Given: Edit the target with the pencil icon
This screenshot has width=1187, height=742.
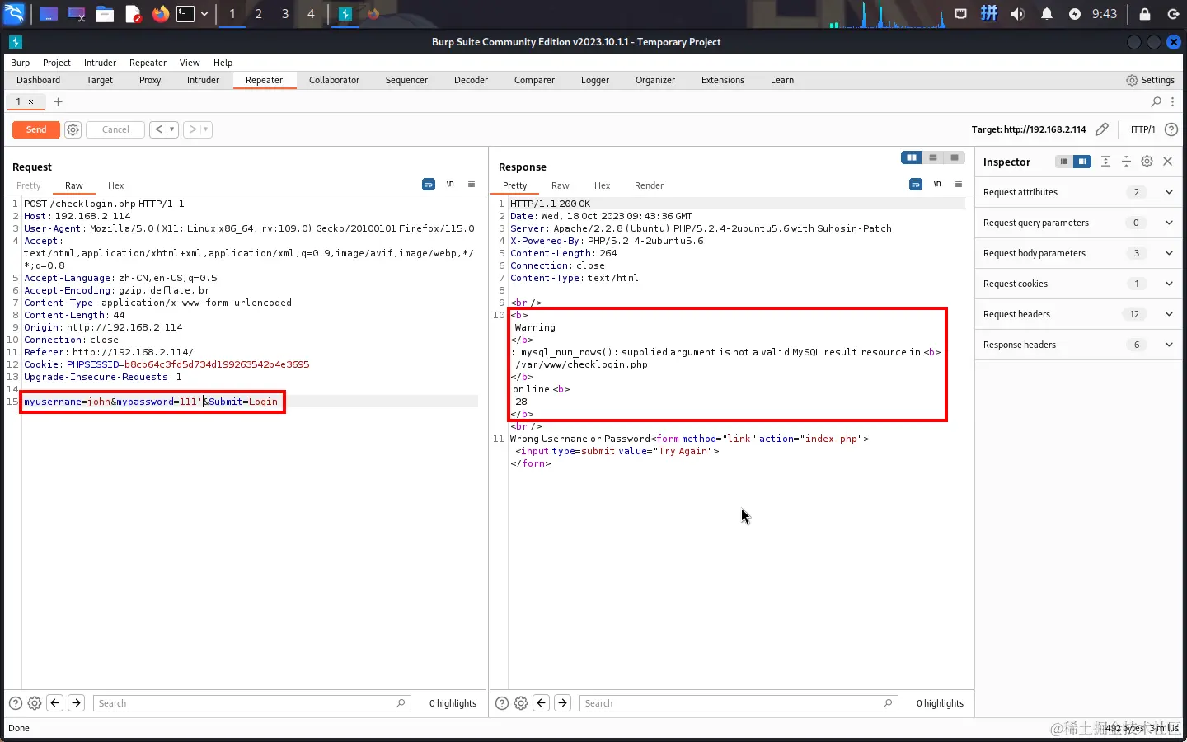Looking at the screenshot, I should click(x=1102, y=129).
